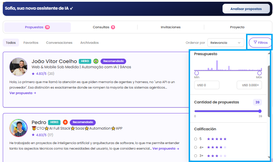Click the Consultas count badge
The height and width of the screenshot is (162, 273).
point(113,27)
